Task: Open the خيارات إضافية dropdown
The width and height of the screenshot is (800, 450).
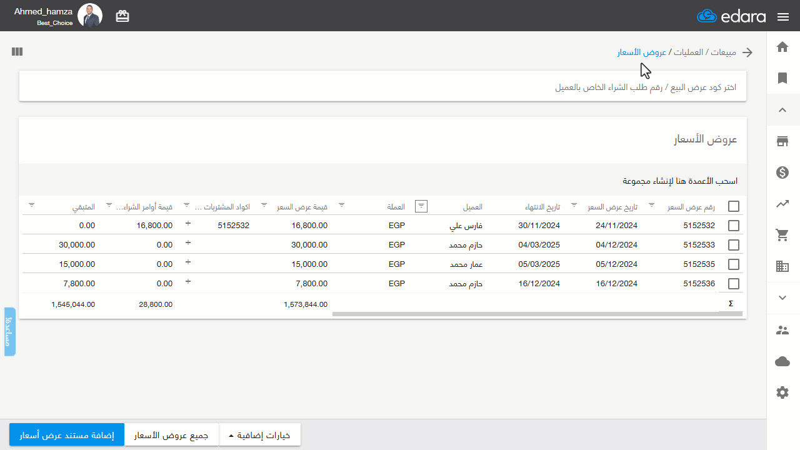Action: tap(260, 435)
